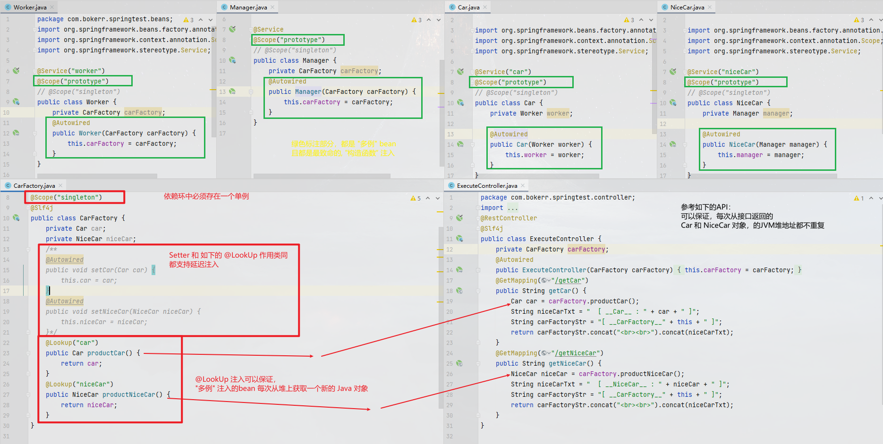Click autowired gutter icon on Worker constructor line
Screen dimensions: 883x444
(x=16, y=133)
